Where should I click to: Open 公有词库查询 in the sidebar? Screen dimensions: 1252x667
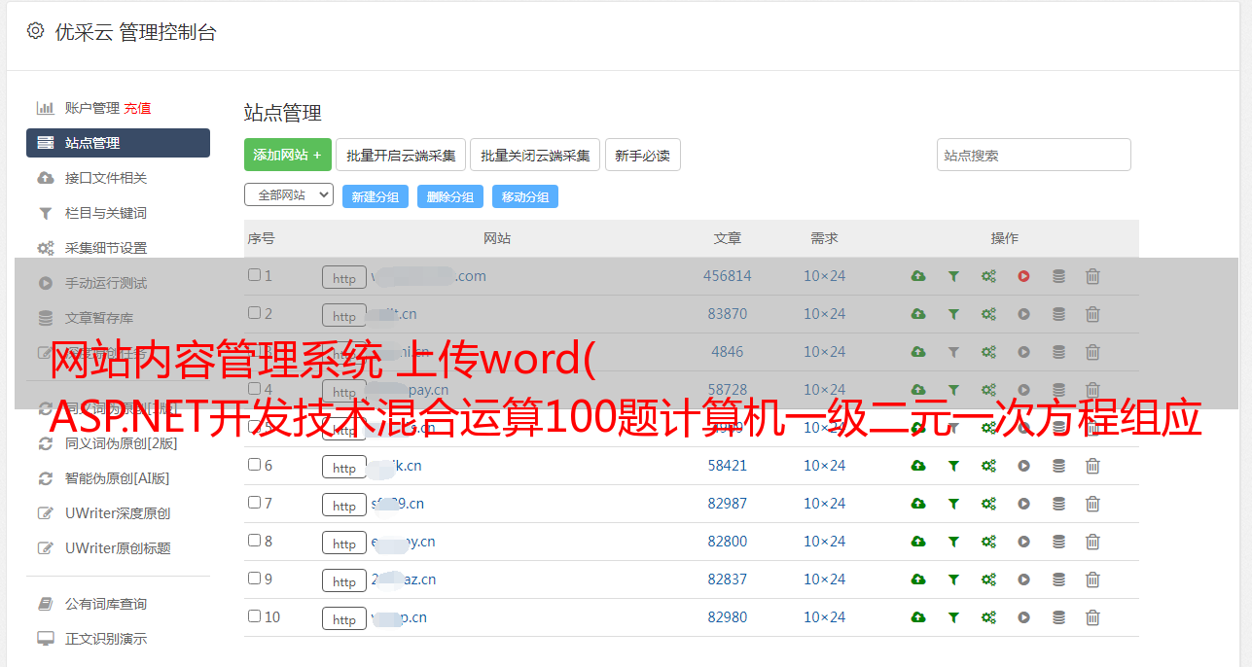tap(106, 604)
